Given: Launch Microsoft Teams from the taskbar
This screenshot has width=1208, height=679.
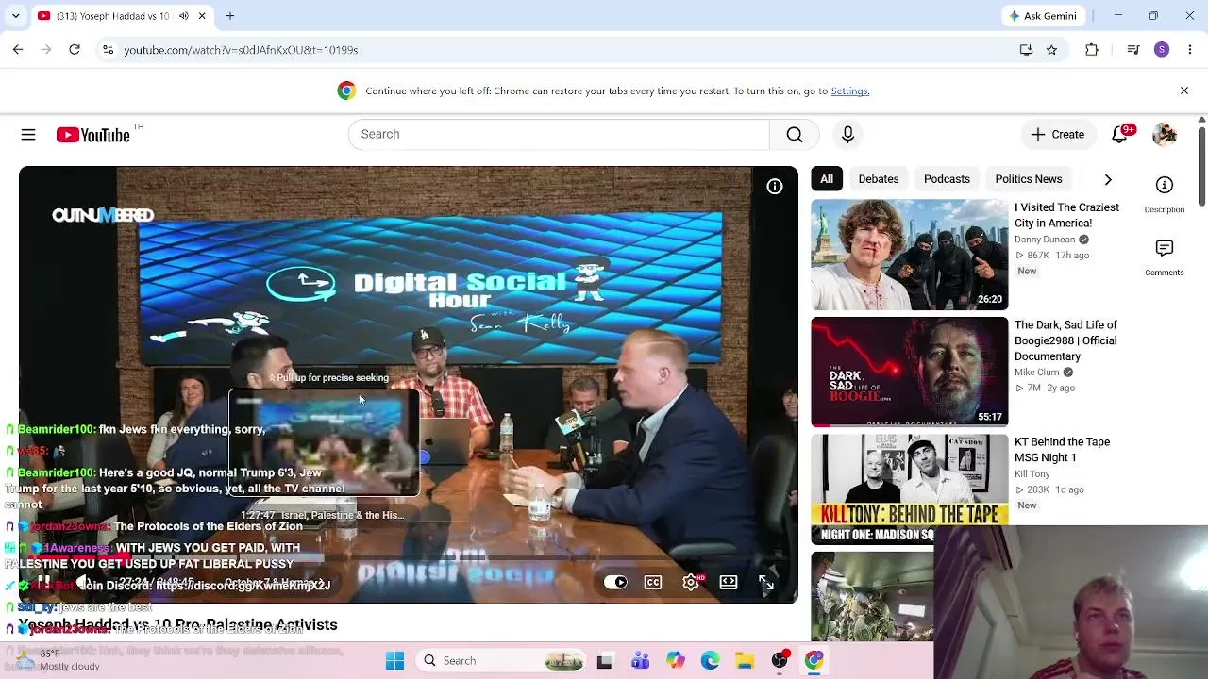Looking at the screenshot, I should click(x=641, y=661).
